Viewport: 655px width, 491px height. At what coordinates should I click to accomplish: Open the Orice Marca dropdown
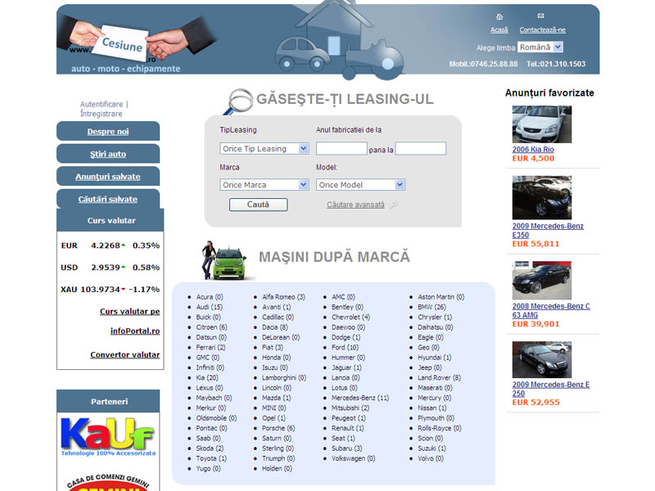(264, 185)
